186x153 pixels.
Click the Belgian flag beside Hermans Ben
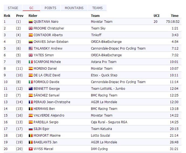(31, 109)
